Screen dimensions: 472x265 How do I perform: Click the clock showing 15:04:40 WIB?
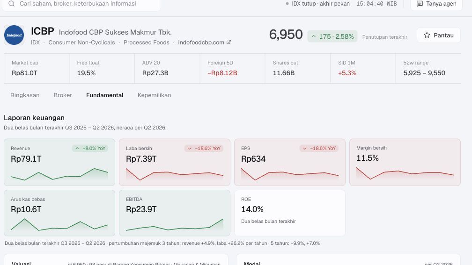pyautogui.click(x=376, y=4)
